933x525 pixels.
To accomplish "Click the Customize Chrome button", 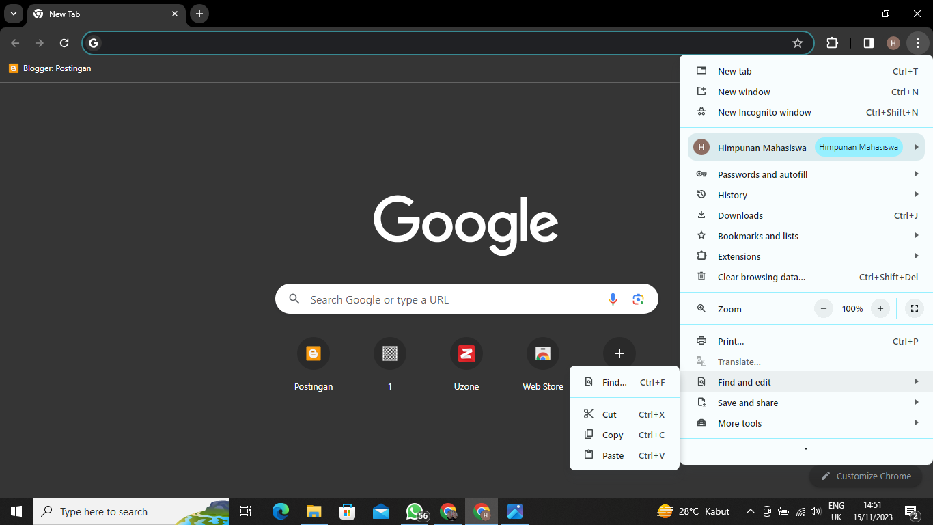I will (865, 476).
